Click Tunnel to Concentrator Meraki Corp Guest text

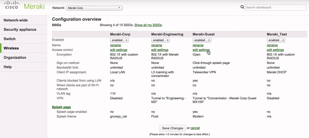(x=225, y=100)
